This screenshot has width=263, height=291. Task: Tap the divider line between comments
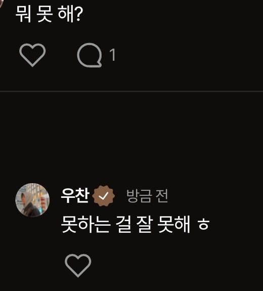tap(131, 91)
